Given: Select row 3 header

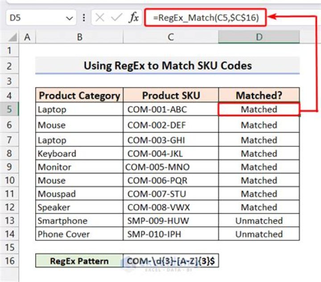Looking at the screenshot, I should tap(9, 81).
